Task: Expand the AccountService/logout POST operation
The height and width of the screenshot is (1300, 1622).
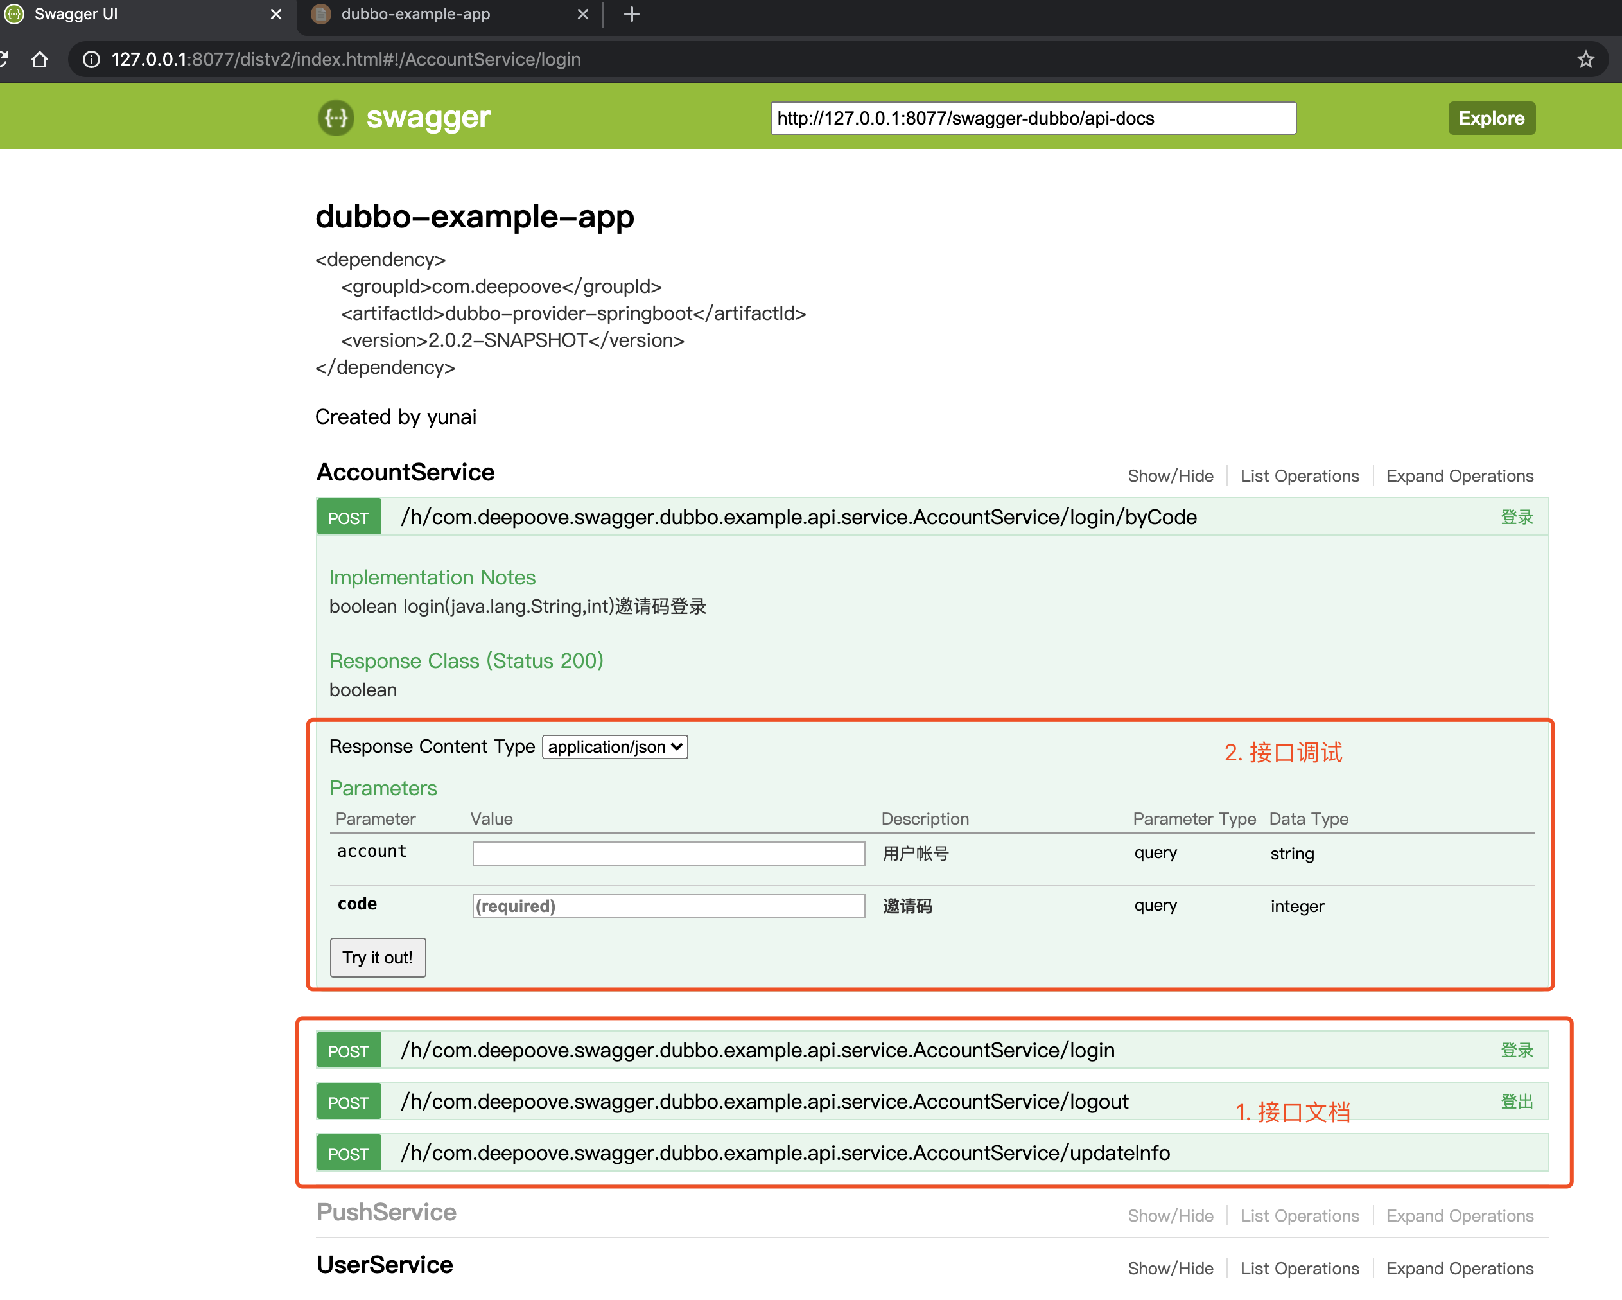Action: click(x=764, y=1102)
